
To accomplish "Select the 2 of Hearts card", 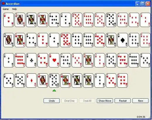I will tap(8, 20).
